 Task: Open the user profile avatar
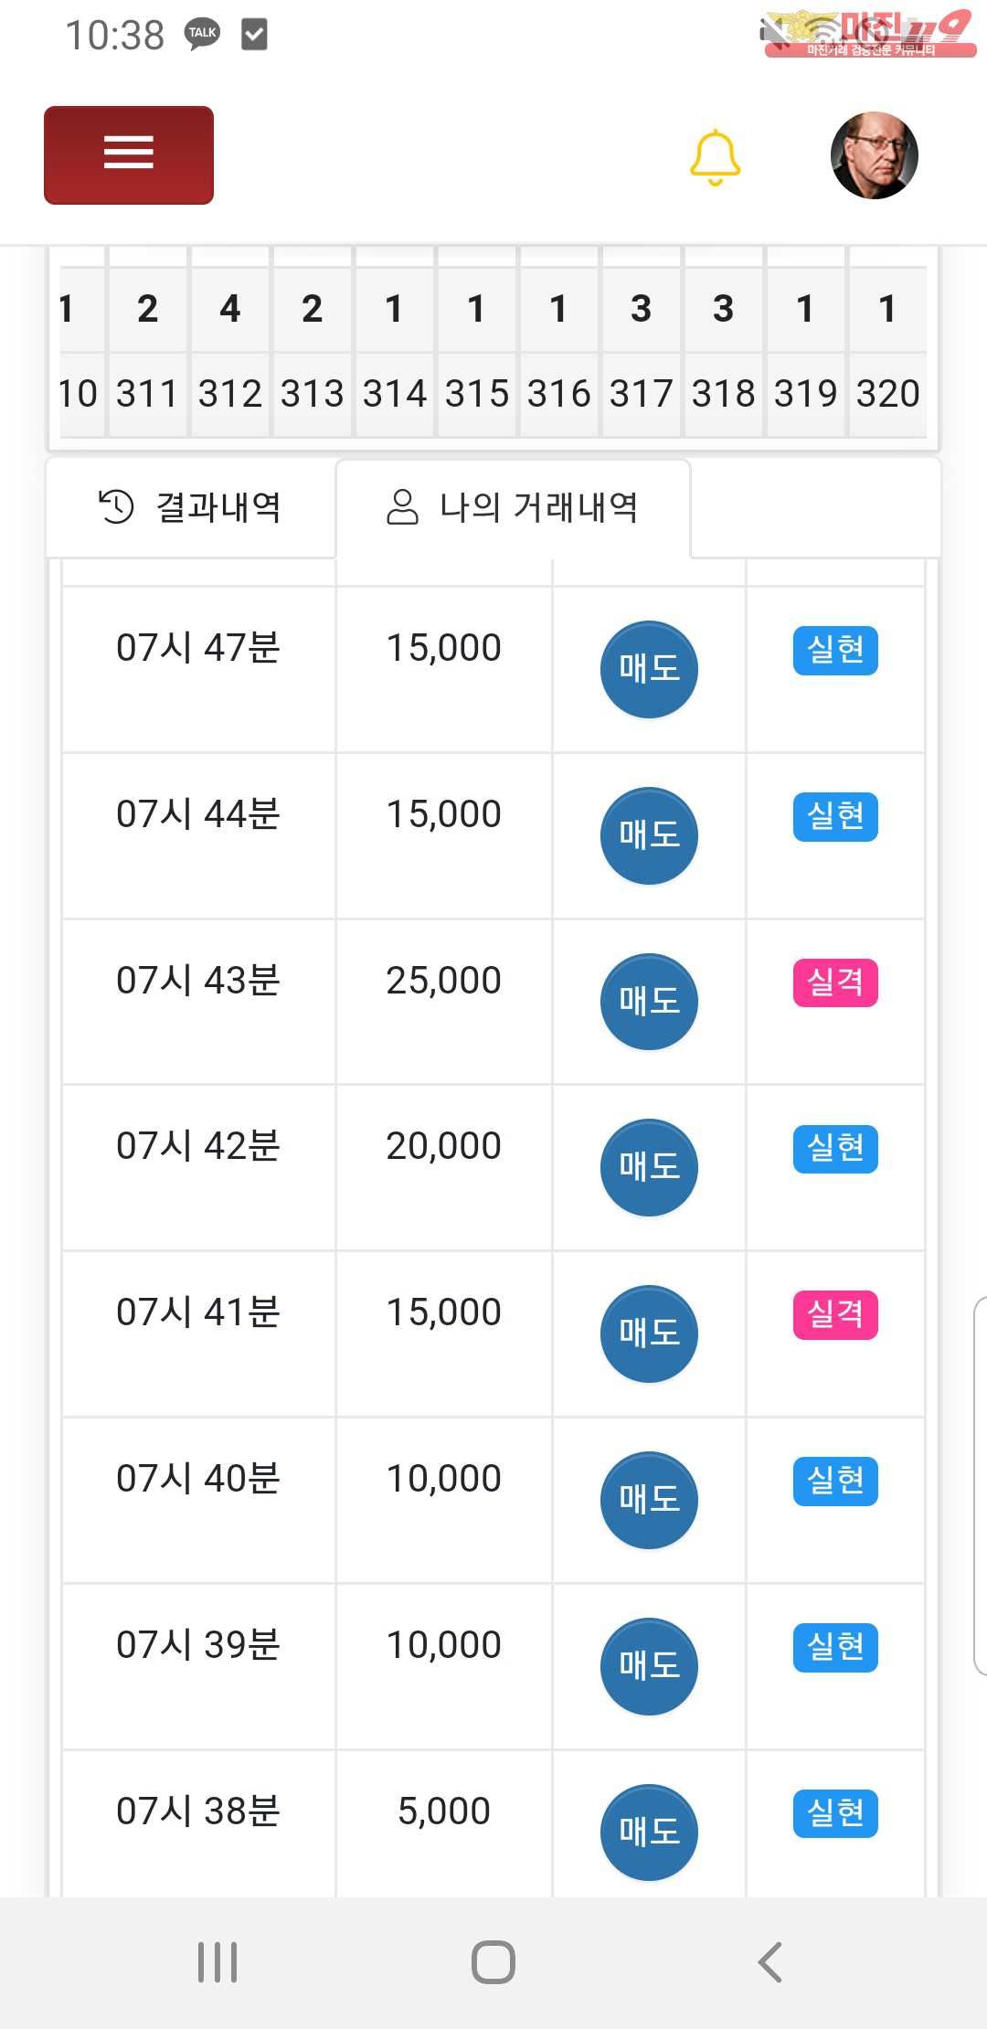tap(874, 155)
